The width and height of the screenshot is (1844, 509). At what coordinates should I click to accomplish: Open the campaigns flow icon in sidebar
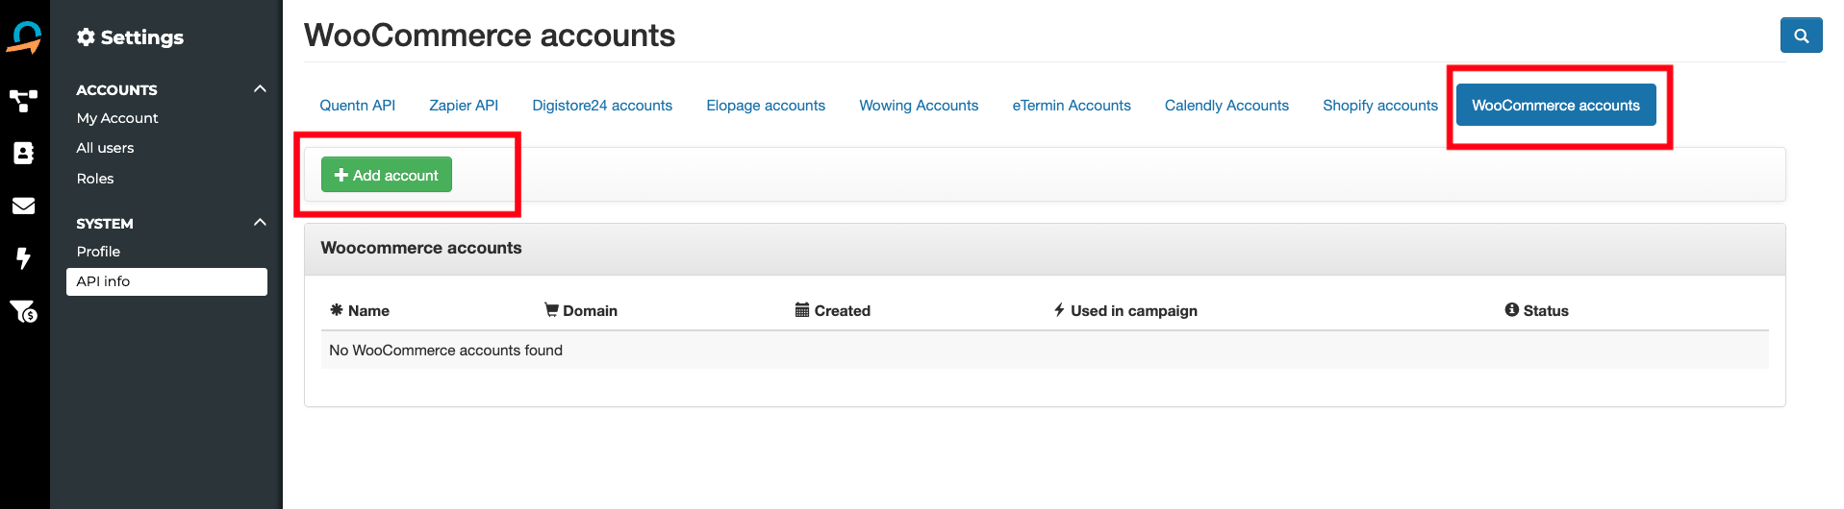pos(24,101)
